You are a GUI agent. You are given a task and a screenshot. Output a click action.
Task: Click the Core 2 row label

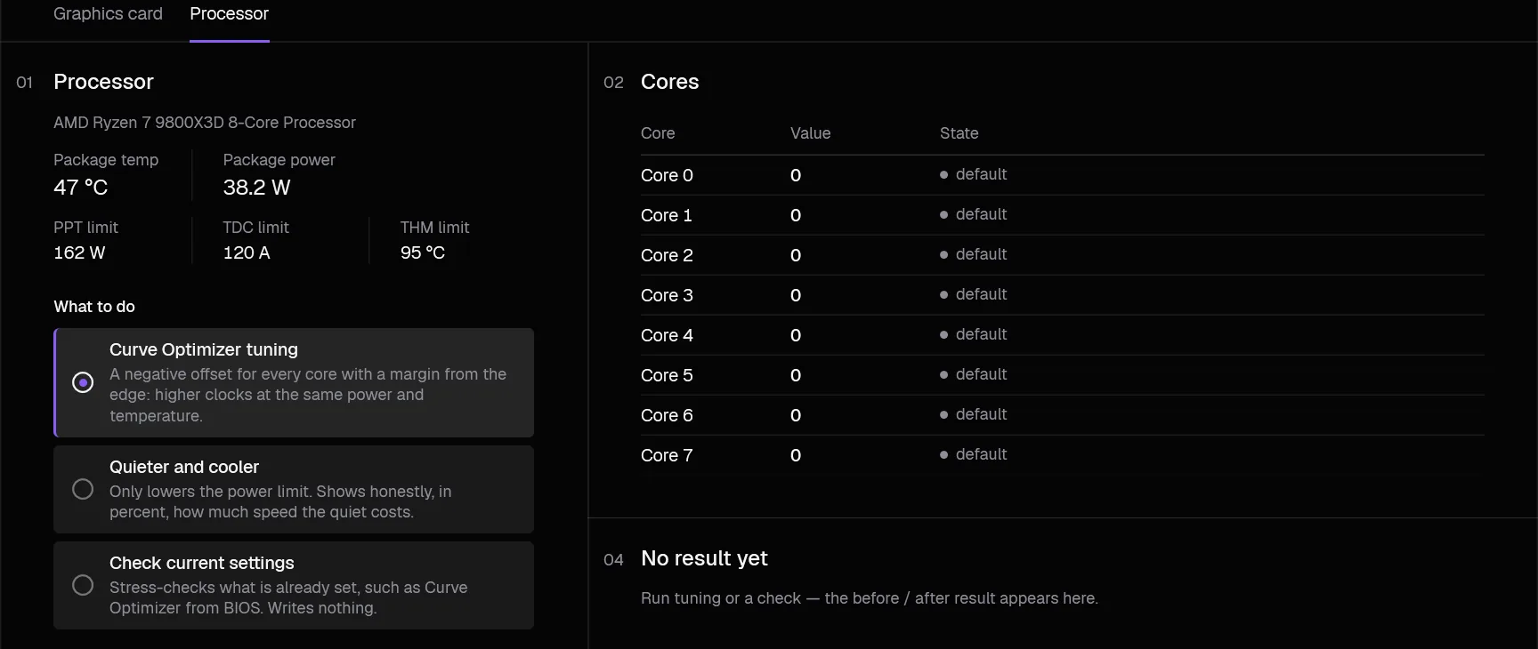click(667, 255)
